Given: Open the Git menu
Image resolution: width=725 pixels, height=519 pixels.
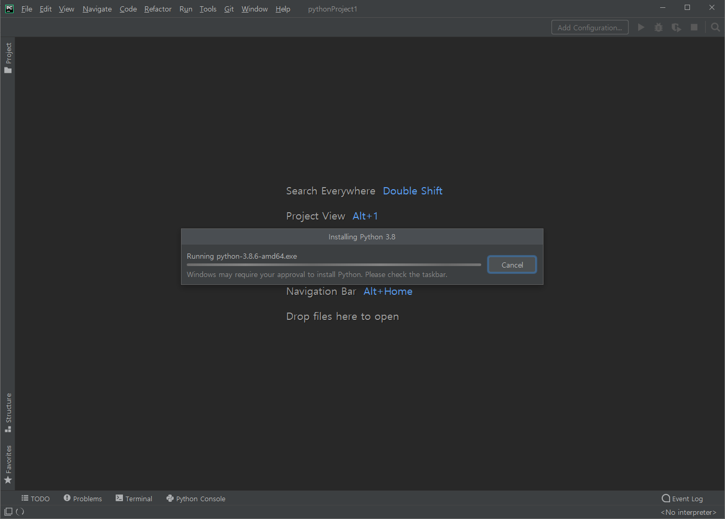Looking at the screenshot, I should click(x=229, y=9).
